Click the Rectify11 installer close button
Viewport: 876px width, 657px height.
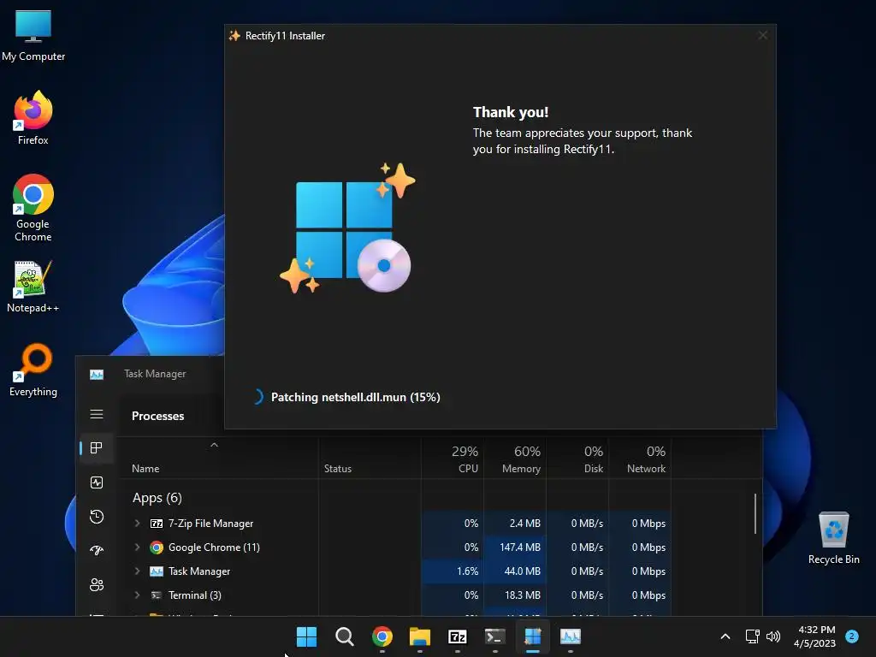coord(762,35)
